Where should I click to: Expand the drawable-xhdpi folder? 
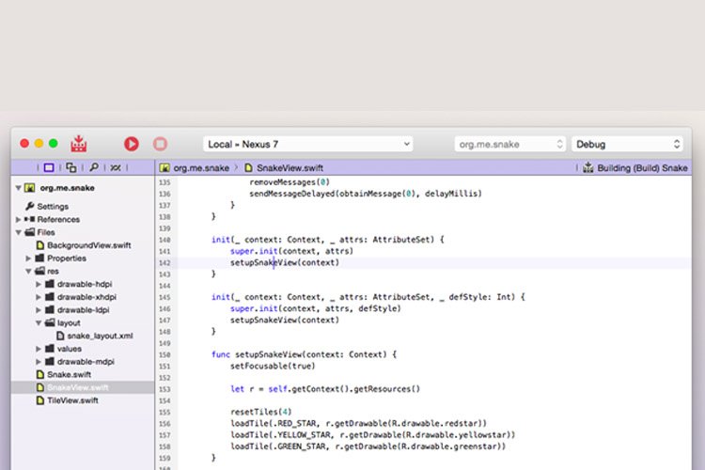(x=39, y=297)
